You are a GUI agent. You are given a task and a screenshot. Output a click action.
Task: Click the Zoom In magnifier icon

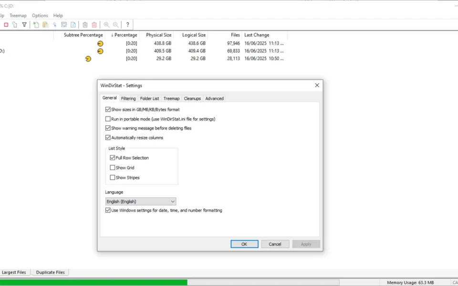coord(106,25)
